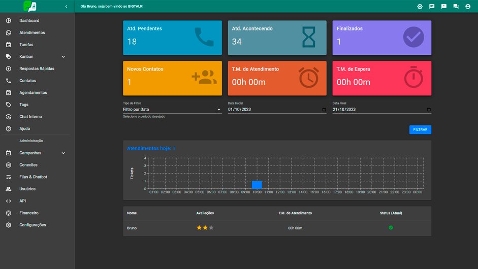Click the alert notification bubble icon
This screenshot has width=478, height=269.
(444, 7)
